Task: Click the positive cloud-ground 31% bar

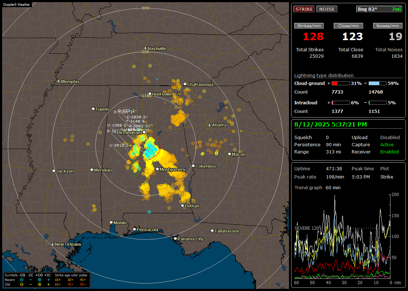Action: [341, 84]
